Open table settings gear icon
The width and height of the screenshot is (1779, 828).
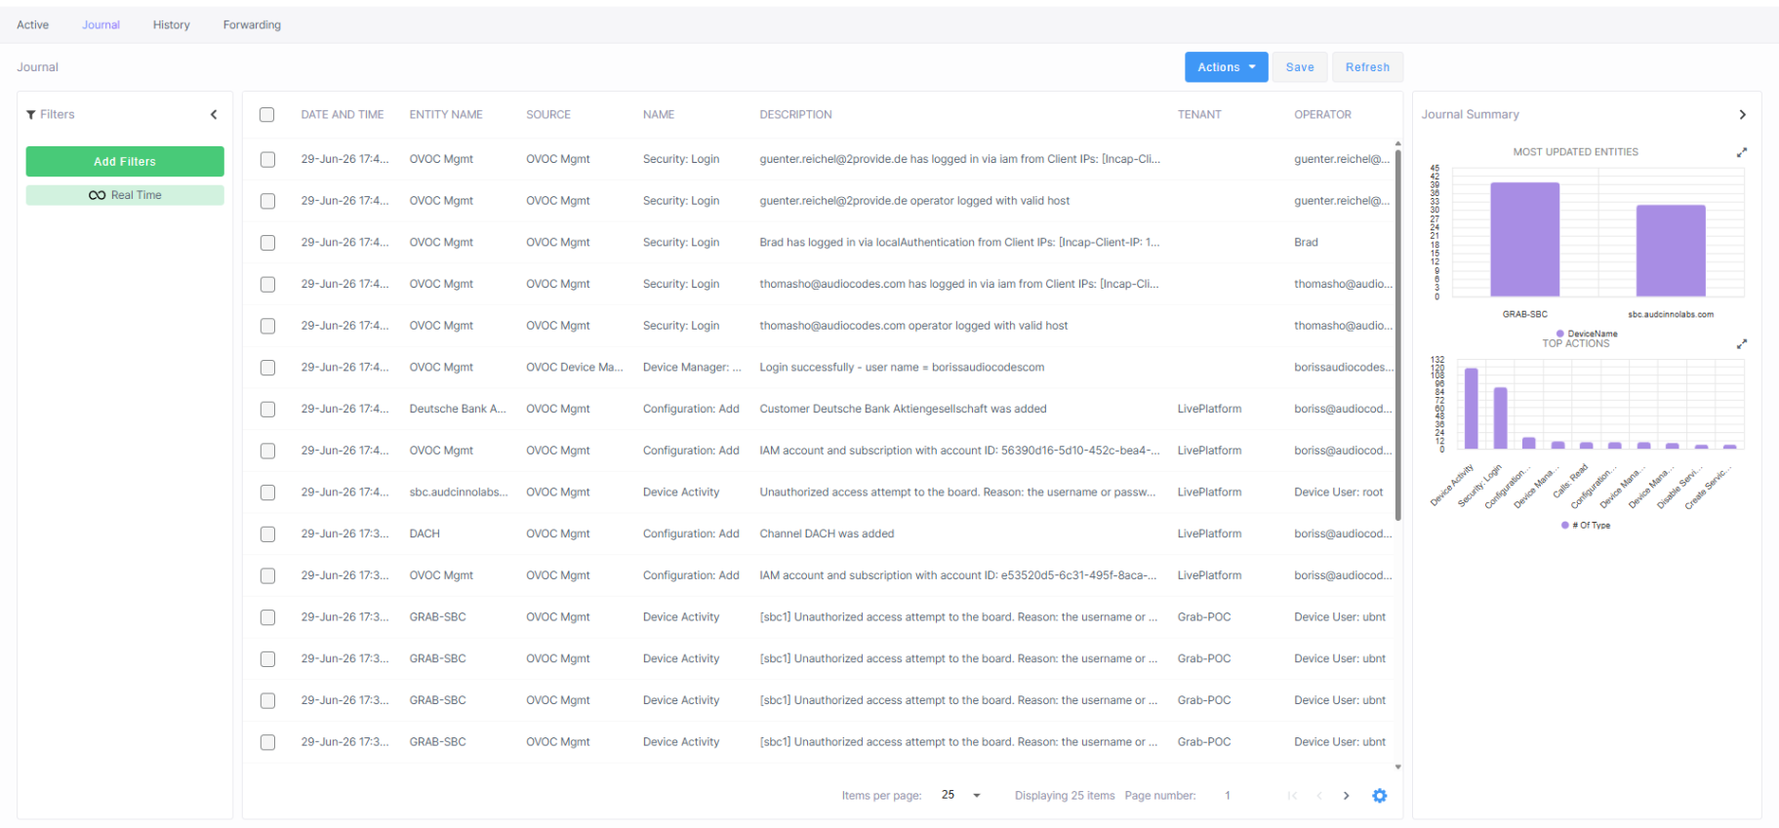pos(1379,796)
